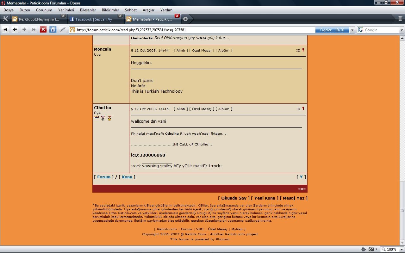The height and width of the screenshot is (253, 405).
Task: Expand the image display options arrow
Action: (x=377, y=249)
